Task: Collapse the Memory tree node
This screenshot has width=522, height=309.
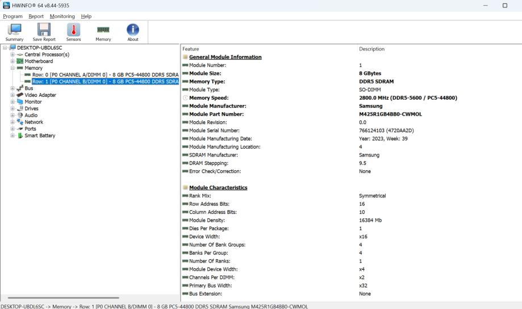Action: click(12, 68)
